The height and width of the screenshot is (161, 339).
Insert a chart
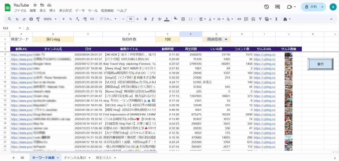click(x=253, y=19)
